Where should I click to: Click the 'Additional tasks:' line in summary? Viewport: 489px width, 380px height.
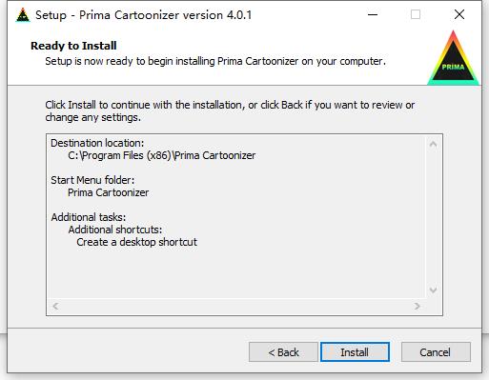click(x=89, y=217)
